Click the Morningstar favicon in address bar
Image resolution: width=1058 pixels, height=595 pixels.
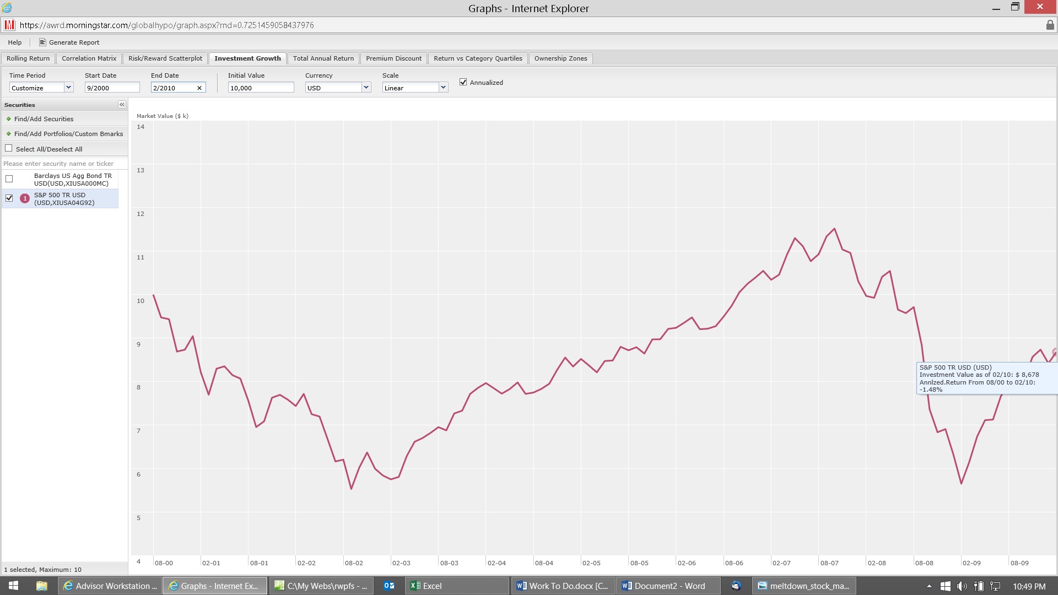[9, 25]
